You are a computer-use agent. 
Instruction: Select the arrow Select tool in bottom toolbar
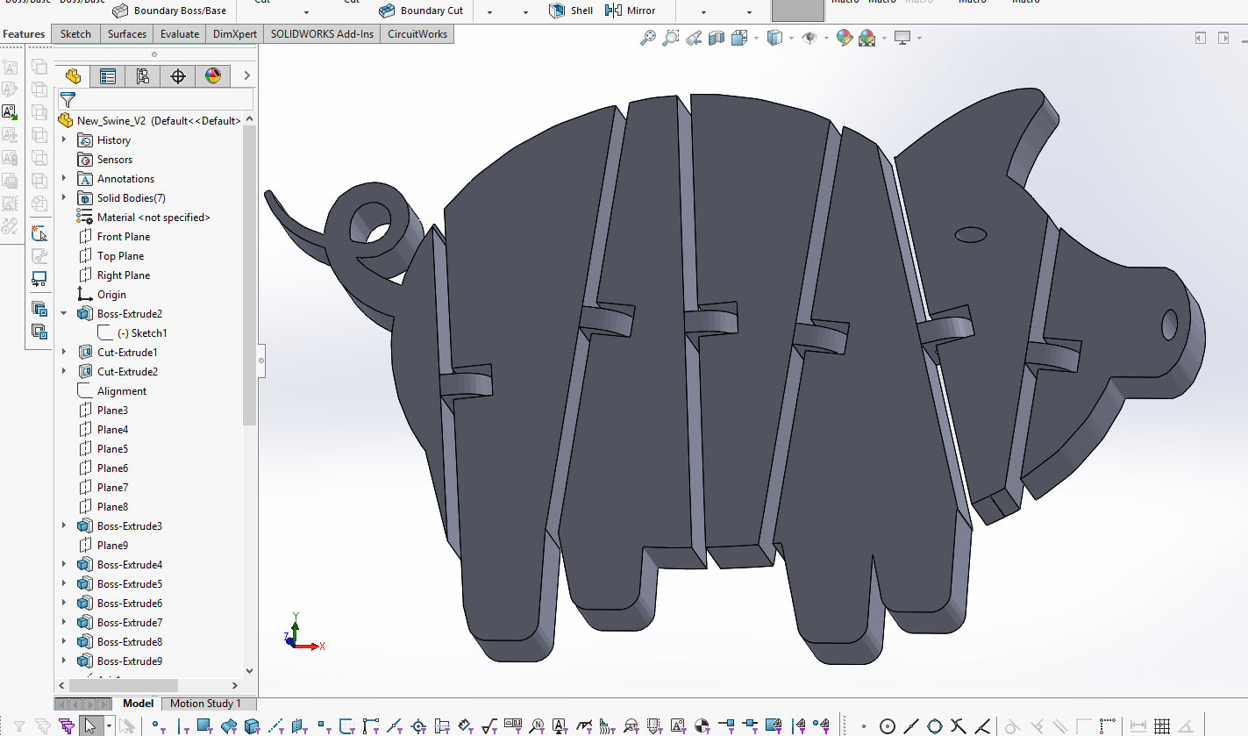[x=90, y=725]
